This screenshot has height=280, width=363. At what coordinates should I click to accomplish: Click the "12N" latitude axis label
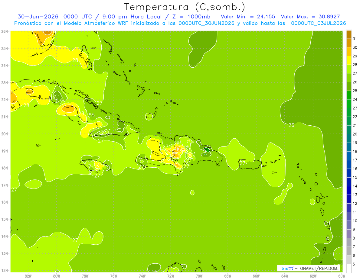[x=4, y=270]
